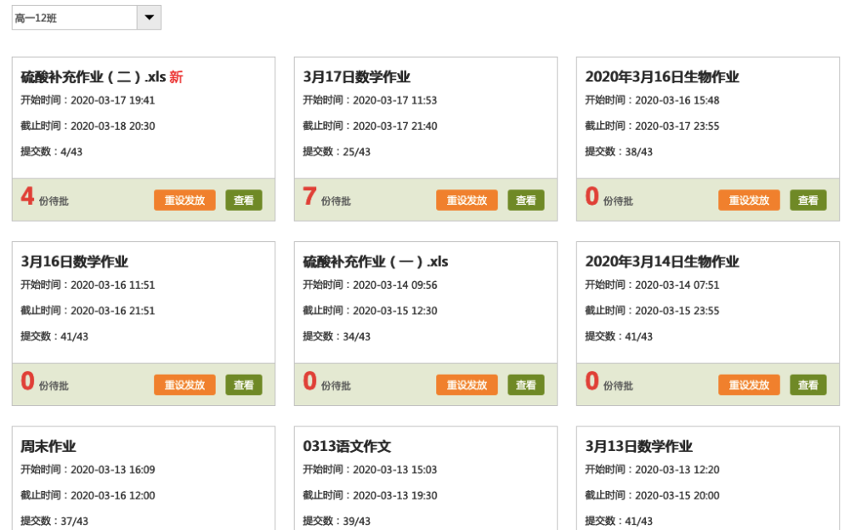Click the deadline 截止时间：2020-03-18 20:30
The height and width of the screenshot is (530, 850).
88,127
